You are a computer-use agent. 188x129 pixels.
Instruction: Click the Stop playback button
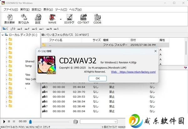pos(9,121)
